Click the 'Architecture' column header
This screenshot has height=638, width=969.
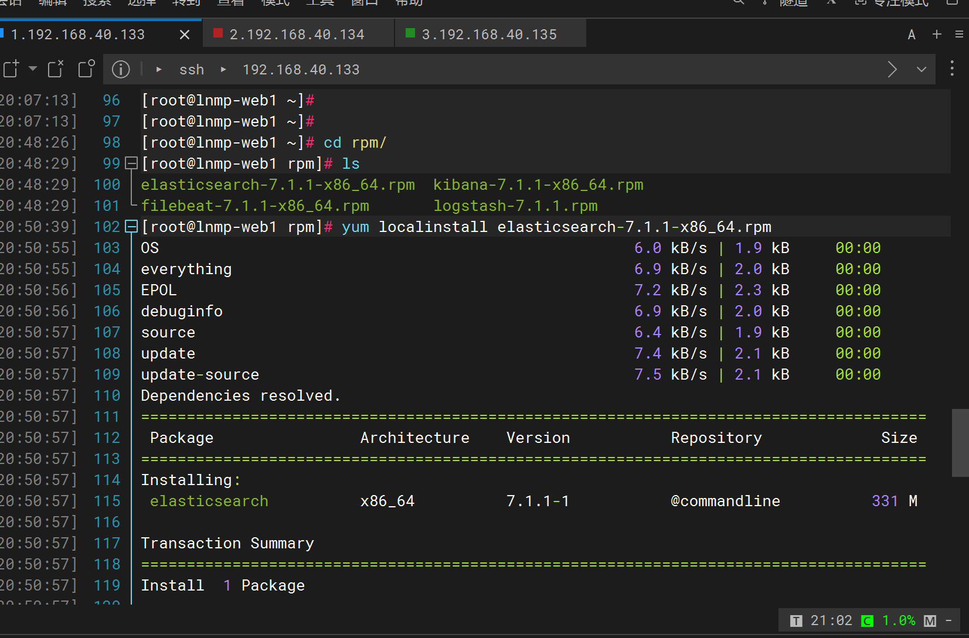click(415, 438)
